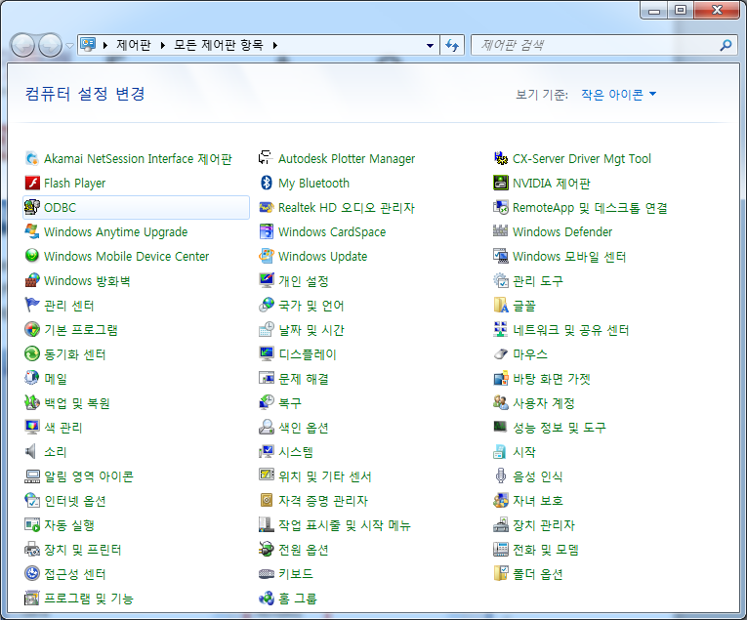Click the 동기화 센터 icon
The width and height of the screenshot is (747, 620).
(x=32, y=353)
